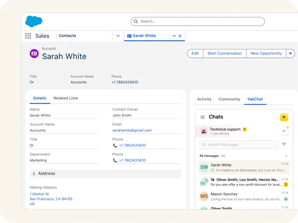Click the magnifier icon in global search
Image resolution: width=298 pixels, height=223 pixels.
click(x=136, y=21)
